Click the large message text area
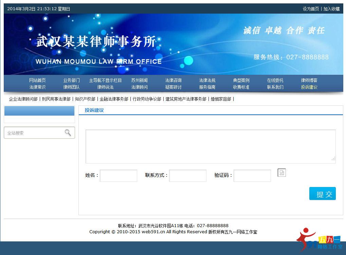 click(211, 146)
